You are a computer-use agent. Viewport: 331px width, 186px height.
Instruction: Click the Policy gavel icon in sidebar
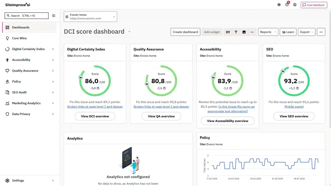pos(7,82)
